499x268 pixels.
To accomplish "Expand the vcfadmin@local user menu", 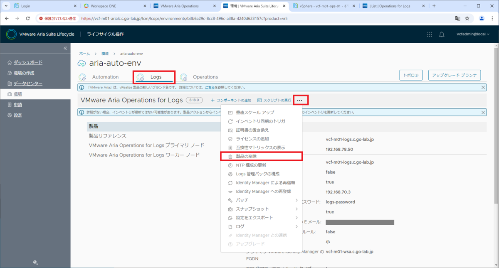I will coord(473,34).
